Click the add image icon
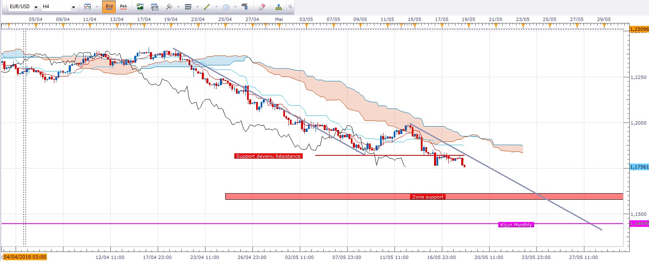The image size is (649, 261). (x=140, y=7)
